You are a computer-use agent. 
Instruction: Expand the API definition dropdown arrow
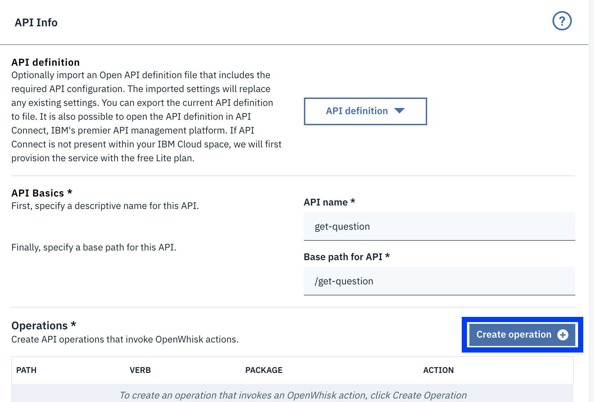[399, 111]
